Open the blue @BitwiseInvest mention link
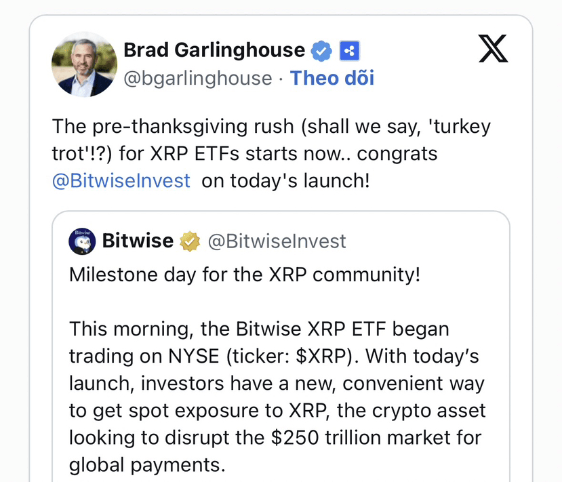Viewport: 562px width, 482px height. pyautogui.click(x=121, y=182)
